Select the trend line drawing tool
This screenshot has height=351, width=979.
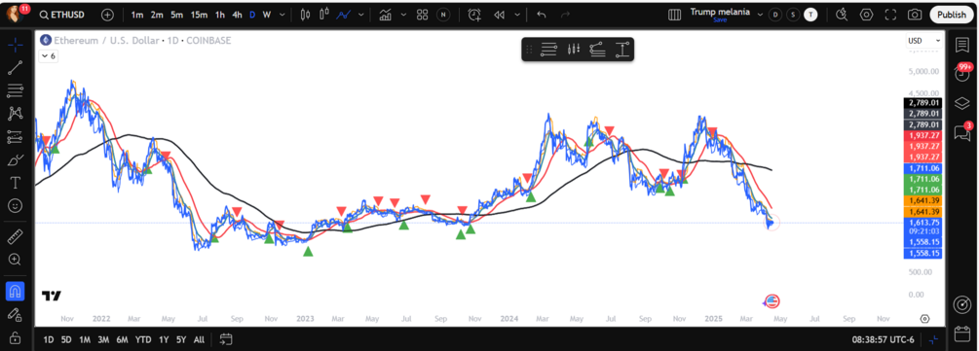click(15, 68)
